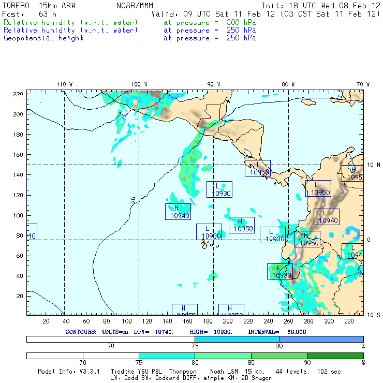Click the H 10950 box near equator Ecuador
Screen dimensions: 383x383
307,239
